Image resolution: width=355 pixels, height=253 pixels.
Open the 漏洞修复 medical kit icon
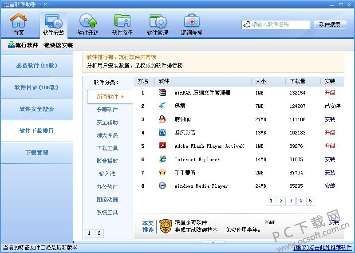(x=192, y=24)
